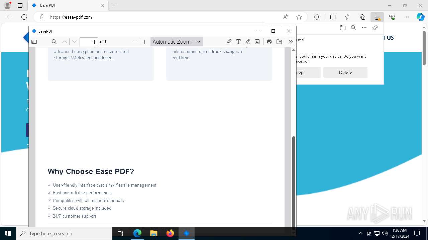This screenshot has height=240, width=428.
Task: Select the highlight tool in EasePDF
Action: (x=229, y=42)
